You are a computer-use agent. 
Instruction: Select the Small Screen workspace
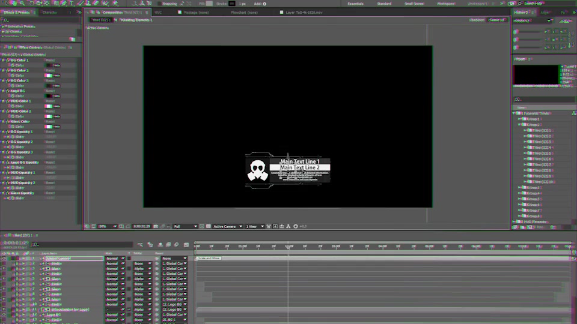click(414, 4)
